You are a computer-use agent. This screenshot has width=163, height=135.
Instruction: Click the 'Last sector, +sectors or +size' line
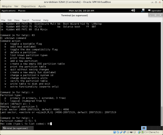click(x=58, y=112)
